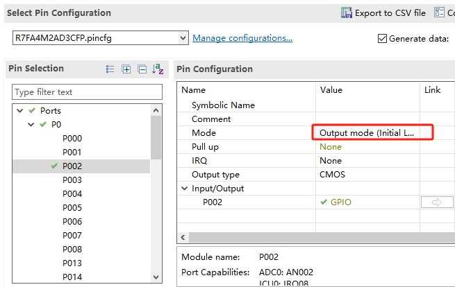Select pin P008 in the tree
Screen dimensions: 455x287
pos(72,250)
